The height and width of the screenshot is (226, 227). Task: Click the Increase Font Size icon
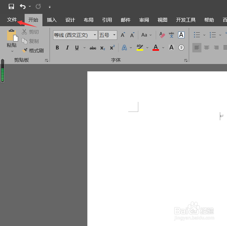pyautogui.click(x=123, y=35)
